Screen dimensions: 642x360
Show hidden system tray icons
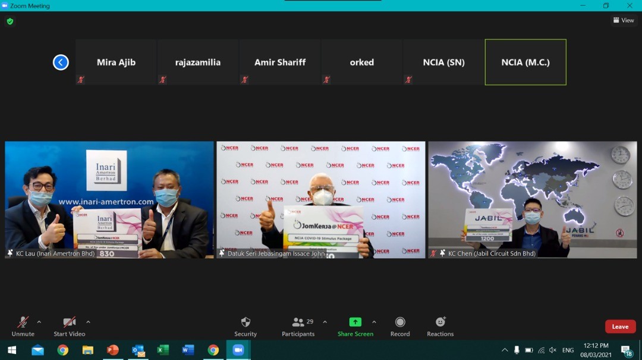[505, 350]
